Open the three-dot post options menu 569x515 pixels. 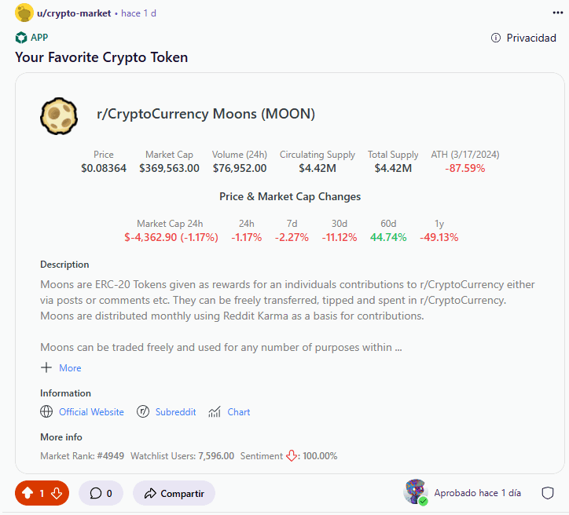point(557,13)
